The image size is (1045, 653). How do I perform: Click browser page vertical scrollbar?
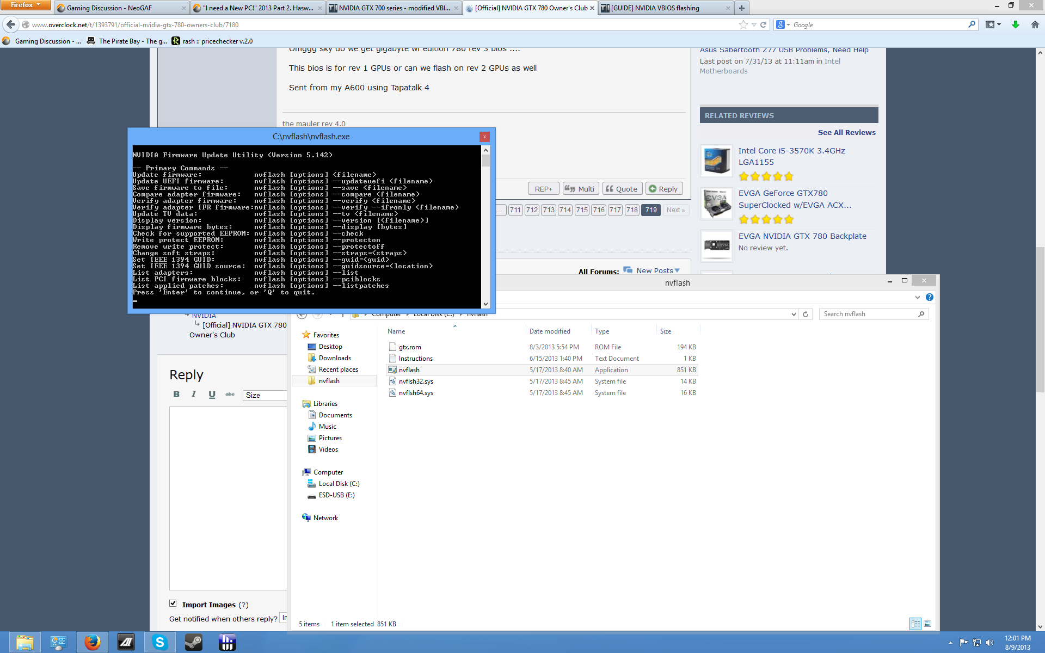point(1040,339)
